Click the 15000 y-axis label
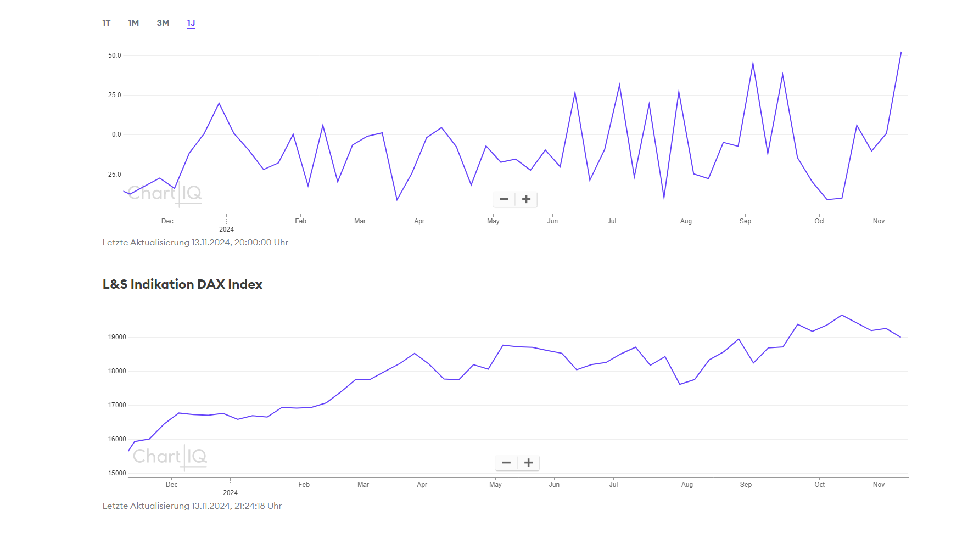The width and height of the screenshot is (979, 533). point(117,473)
